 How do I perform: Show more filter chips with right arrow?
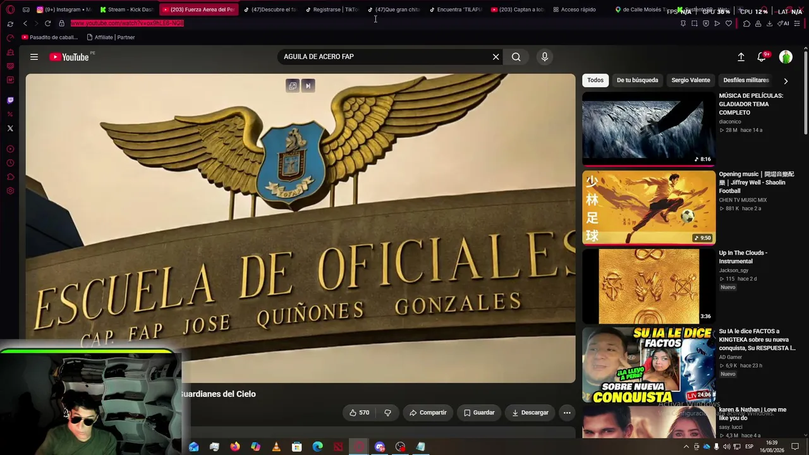786,81
